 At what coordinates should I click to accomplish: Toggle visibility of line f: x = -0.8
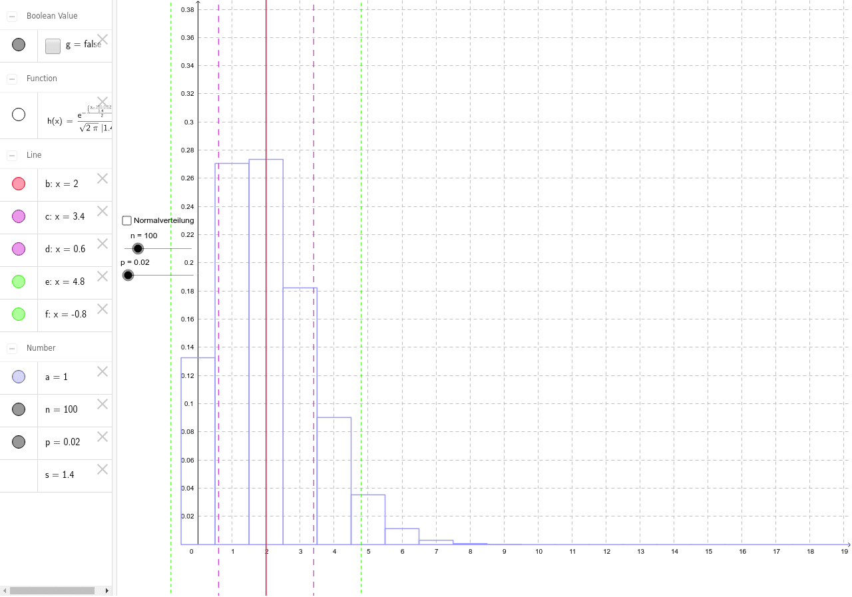[19, 314]
